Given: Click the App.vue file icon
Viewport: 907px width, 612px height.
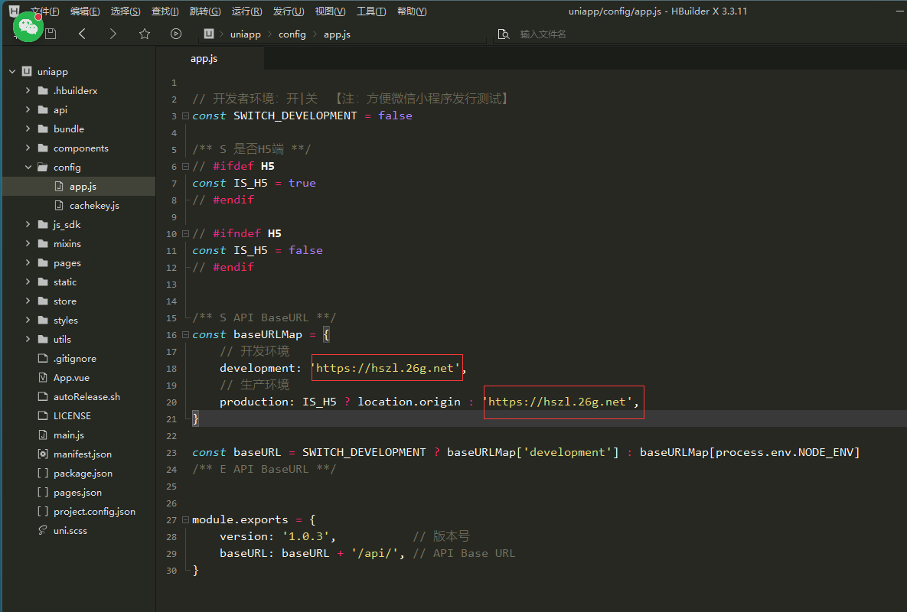Looking at the screenshot, I should coord(43,377).
